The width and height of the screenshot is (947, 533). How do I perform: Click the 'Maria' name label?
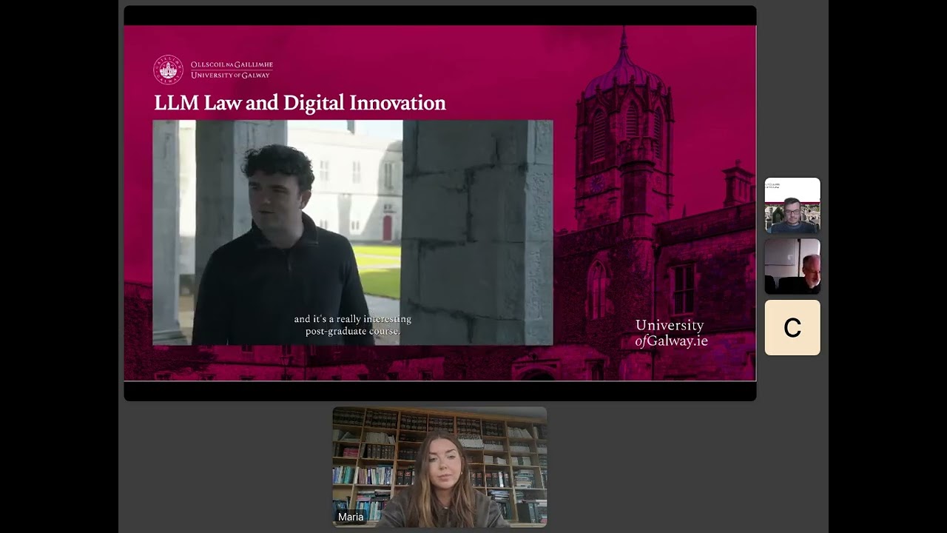[351, 517]
